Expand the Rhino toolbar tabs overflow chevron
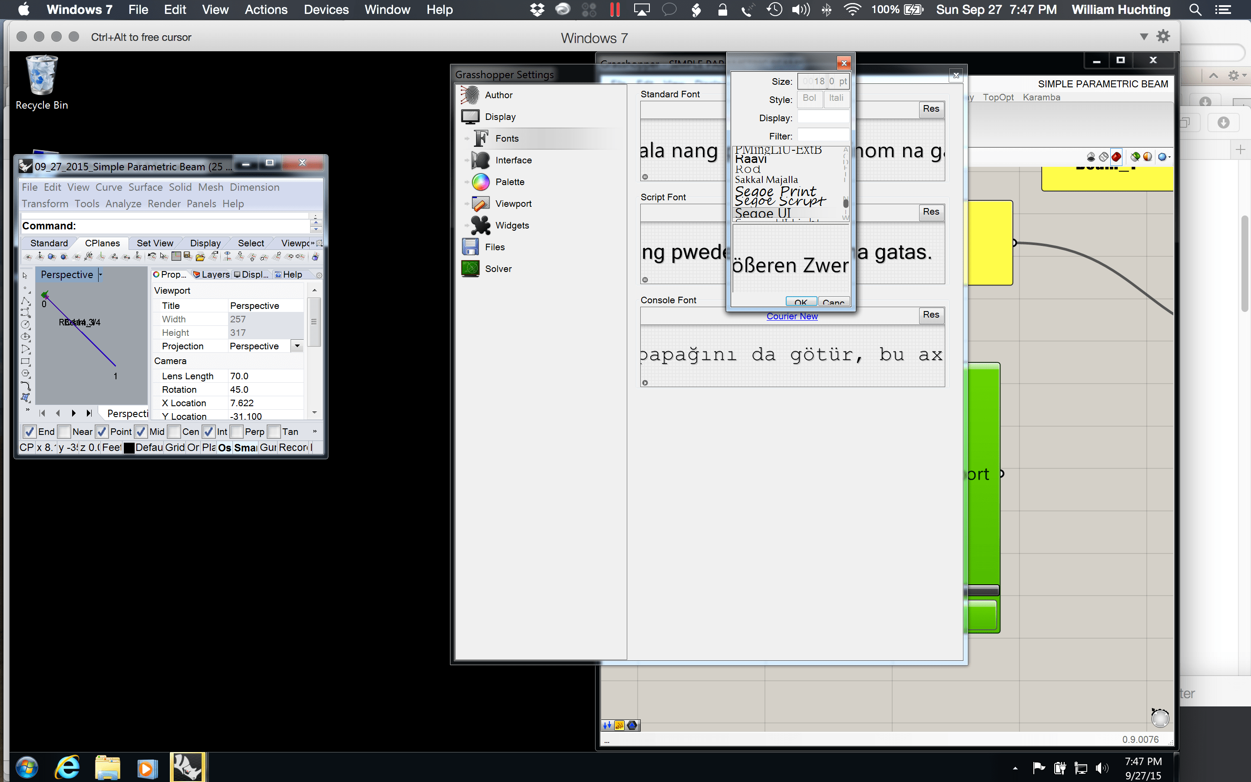 (312, 244)
